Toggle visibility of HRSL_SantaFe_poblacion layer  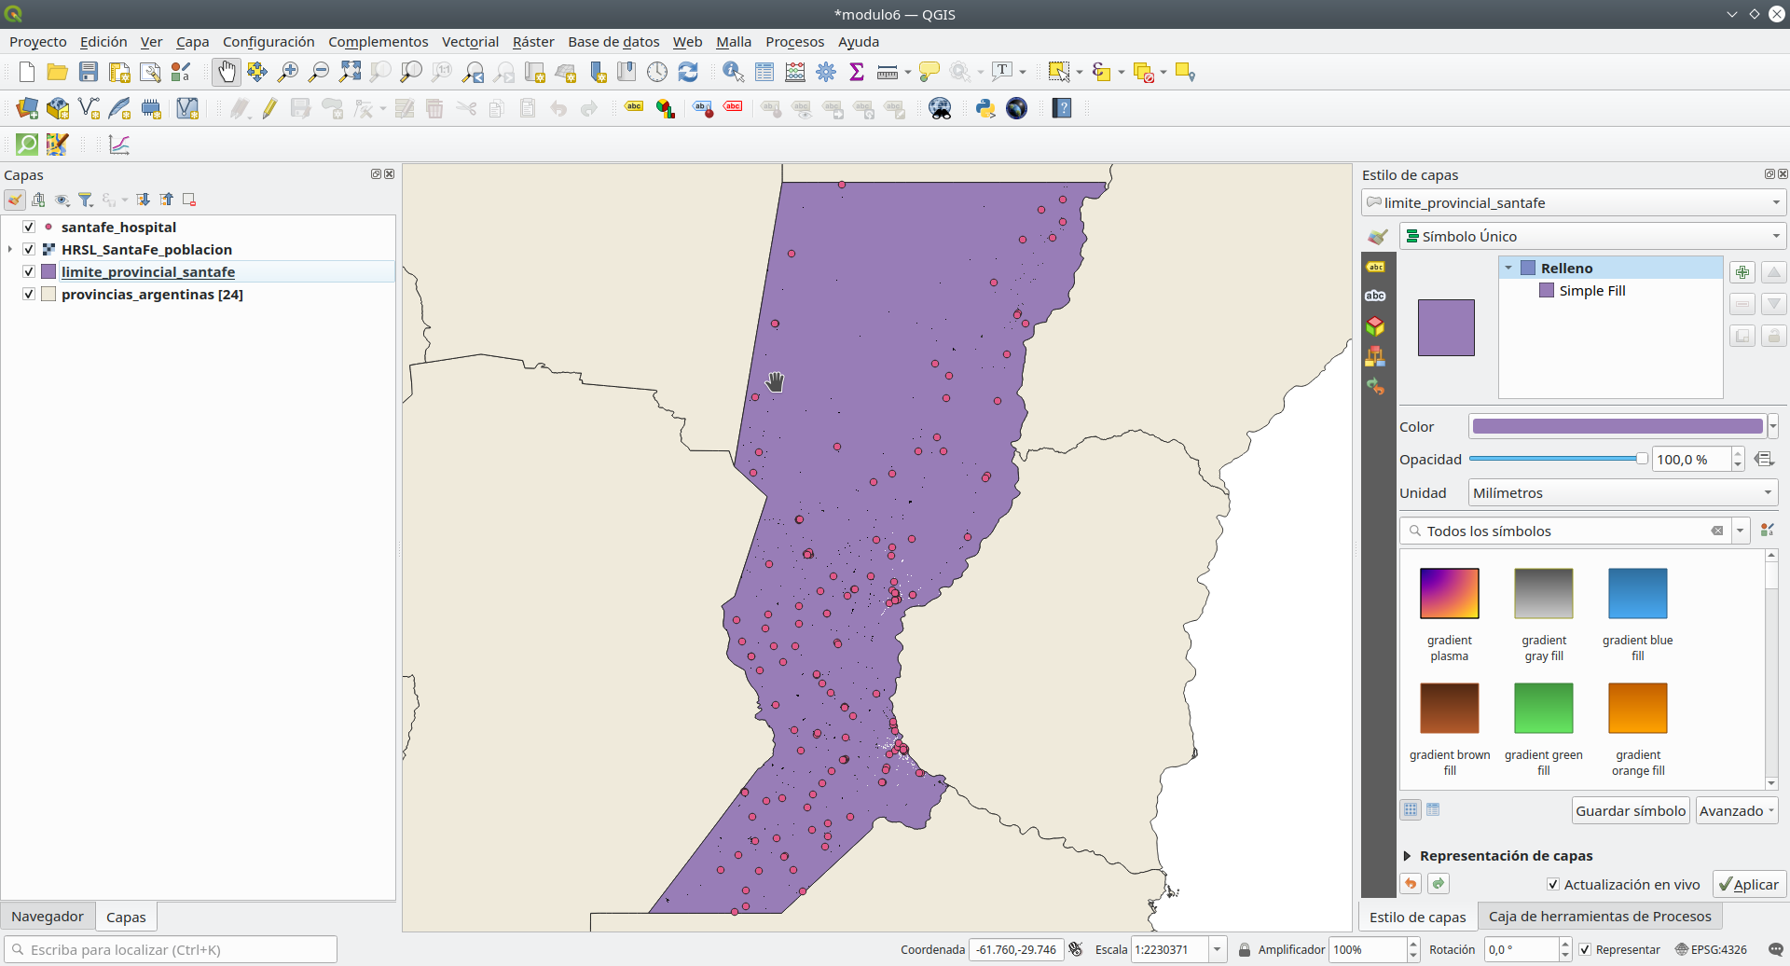click(x=29, y=249)
